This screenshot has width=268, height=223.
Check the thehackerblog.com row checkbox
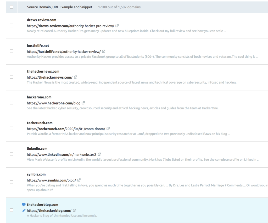12,210
